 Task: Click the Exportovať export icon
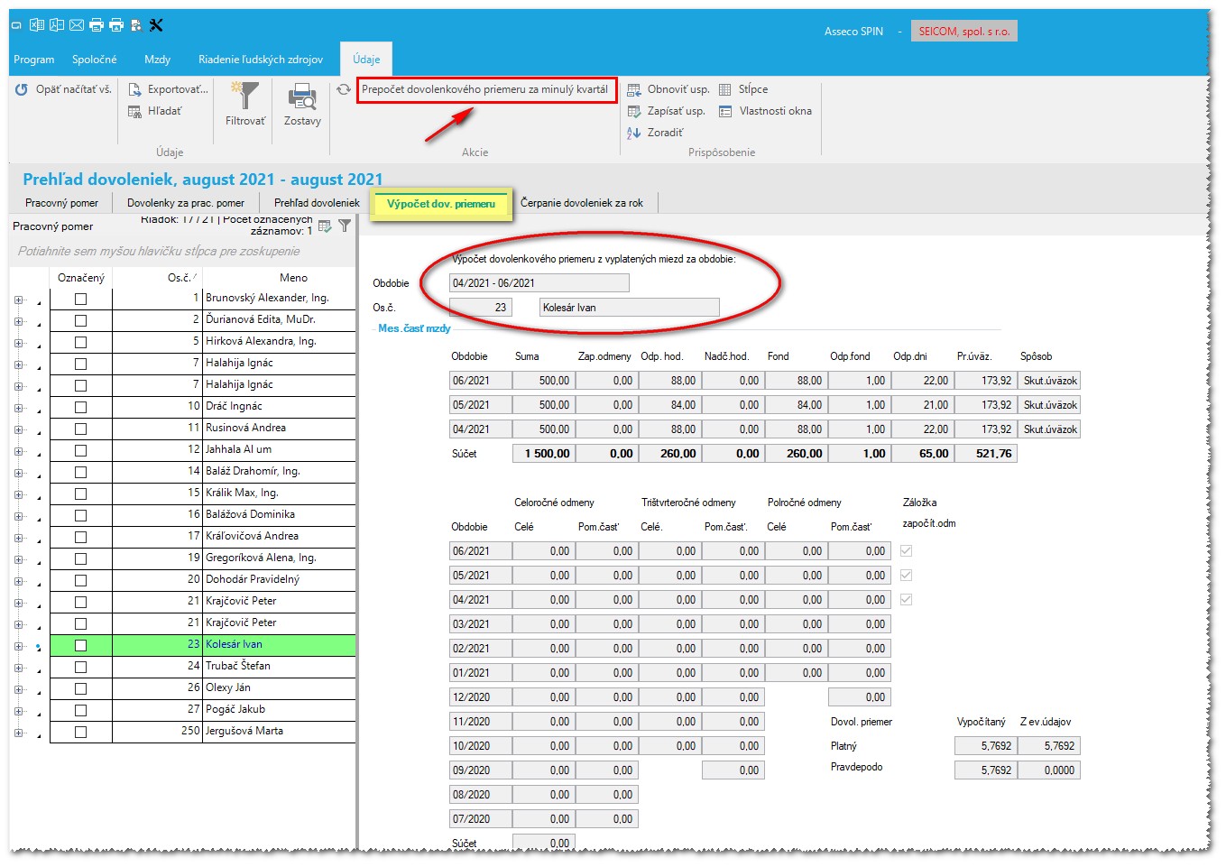[135, 89]
